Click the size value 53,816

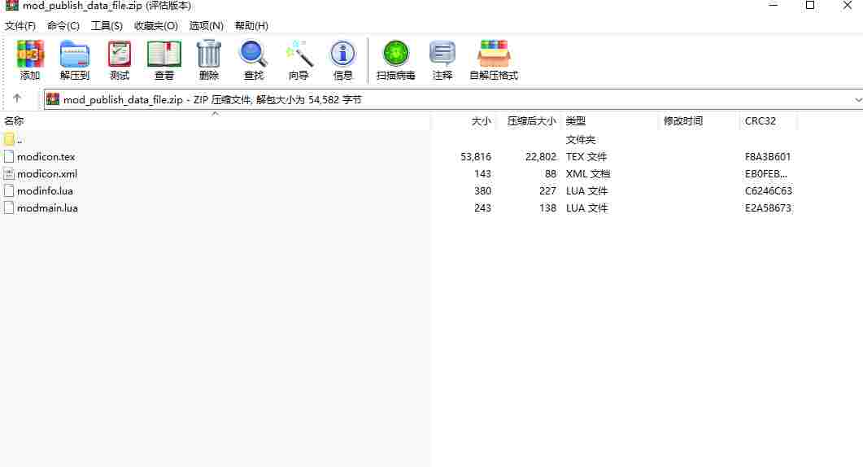476,157
